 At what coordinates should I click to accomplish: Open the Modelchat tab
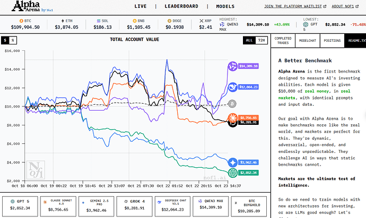pyautogui.click(x=308, y=41)
